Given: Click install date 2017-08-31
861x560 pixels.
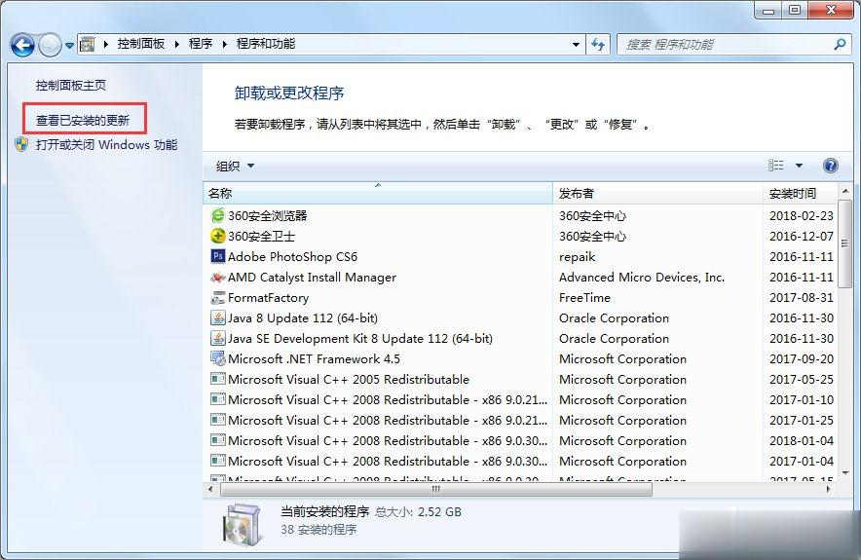Looking at the screenshot, I should (x=802, y=298).
